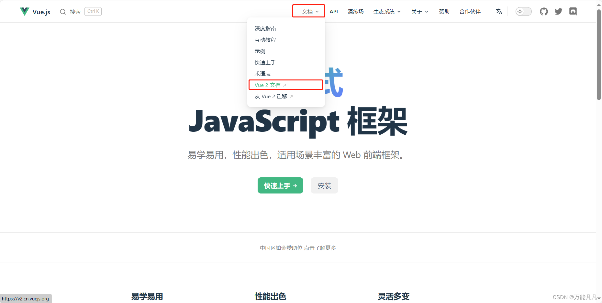This screenshot has width=602, height=303.
Task: Click the Twitter icon in the navbar
Action: [x=558, y=11]
